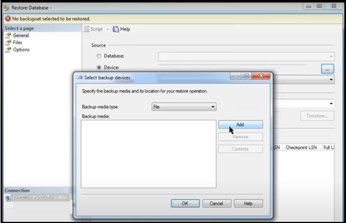The image size is (346, 223).
Task: Open the Script dropdown arrow
Action: [x=107, y=29]
